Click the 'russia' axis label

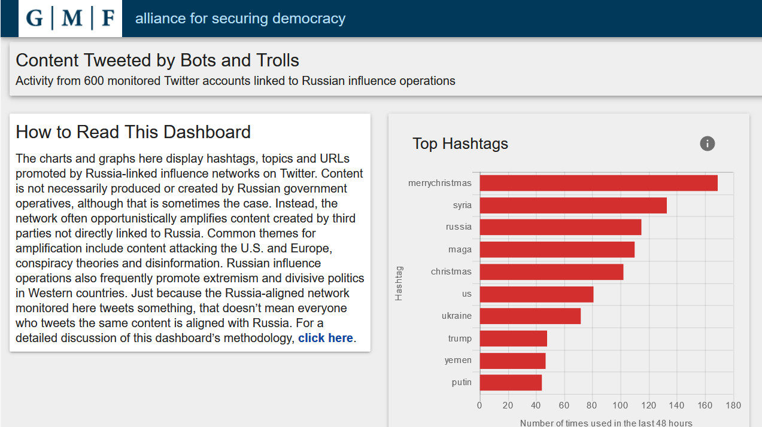pyautogui.click(x=459, y=227)
